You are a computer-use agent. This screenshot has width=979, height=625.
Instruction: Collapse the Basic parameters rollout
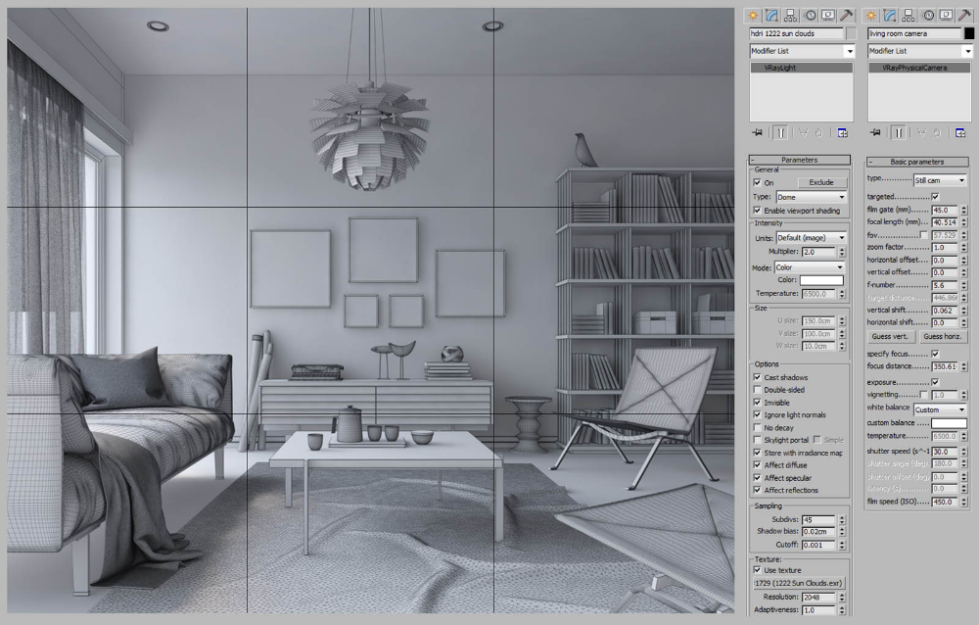tap(916, 162)
